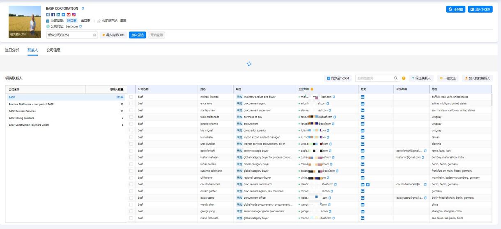The width and height of the screenshot is (501, 229).
Task: Select BASF Mining Solutions company row
Action: click(66, 118)
